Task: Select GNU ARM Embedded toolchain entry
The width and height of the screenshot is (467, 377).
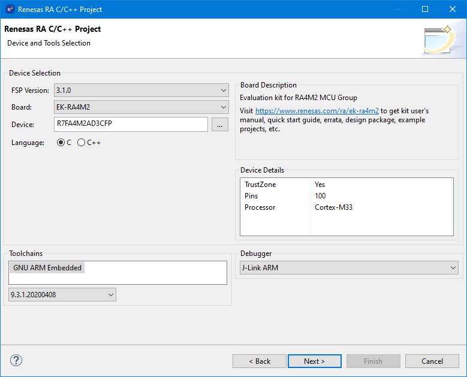Action: tap(47, 268)
